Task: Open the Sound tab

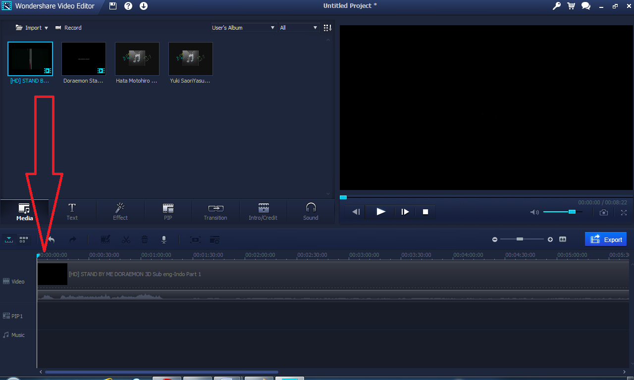Action: pos(311,212)
